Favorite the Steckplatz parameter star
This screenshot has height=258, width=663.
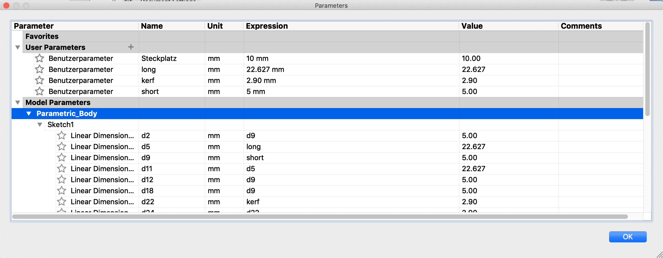(x=40, y=58)
